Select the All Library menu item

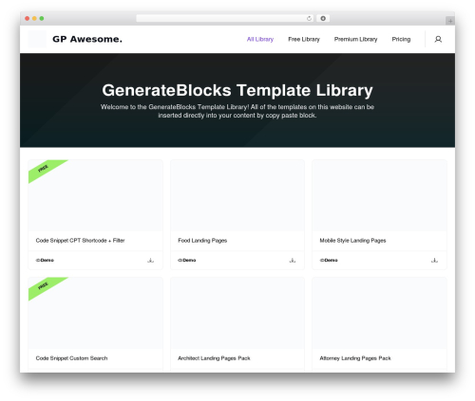[260, 39]
